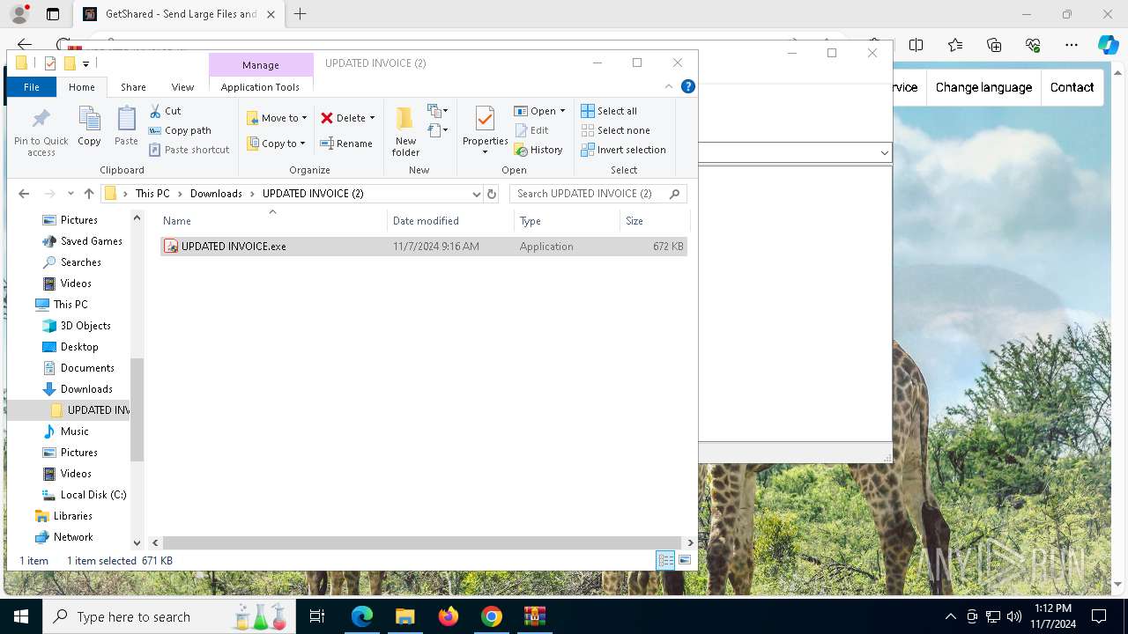Click the Explorer help icon
The image size is (1128, 634).
pyautogui.click(x=688, y=86)
